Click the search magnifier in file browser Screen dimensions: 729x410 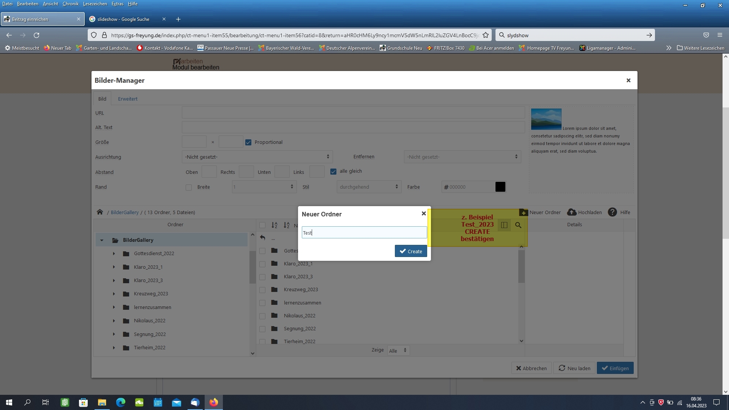pos(518,225)
